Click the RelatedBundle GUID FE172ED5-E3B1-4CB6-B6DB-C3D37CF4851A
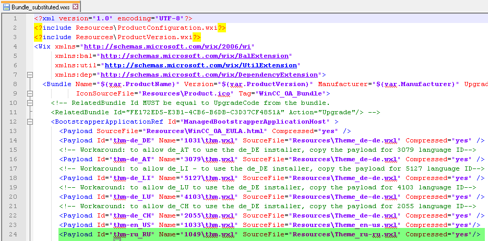This screenshot has width=488, height=241. pos(205,112)
